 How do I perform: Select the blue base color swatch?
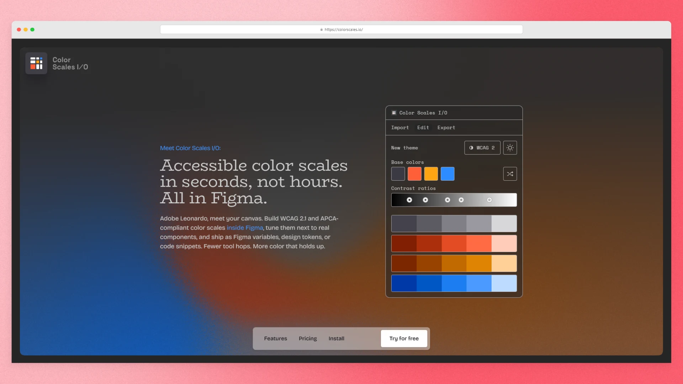click(448, 174)
